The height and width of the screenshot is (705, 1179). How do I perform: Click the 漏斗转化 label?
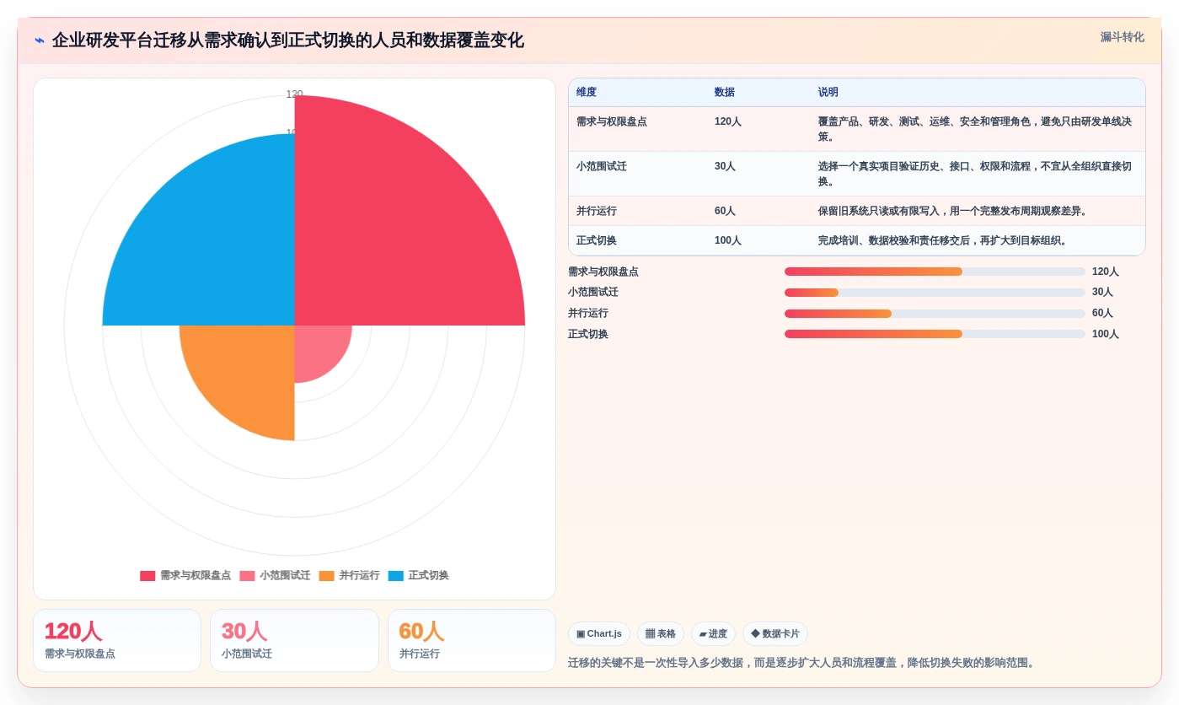tap(1122, 37)
